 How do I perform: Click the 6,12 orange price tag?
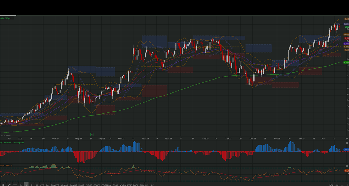click(347, 50)
